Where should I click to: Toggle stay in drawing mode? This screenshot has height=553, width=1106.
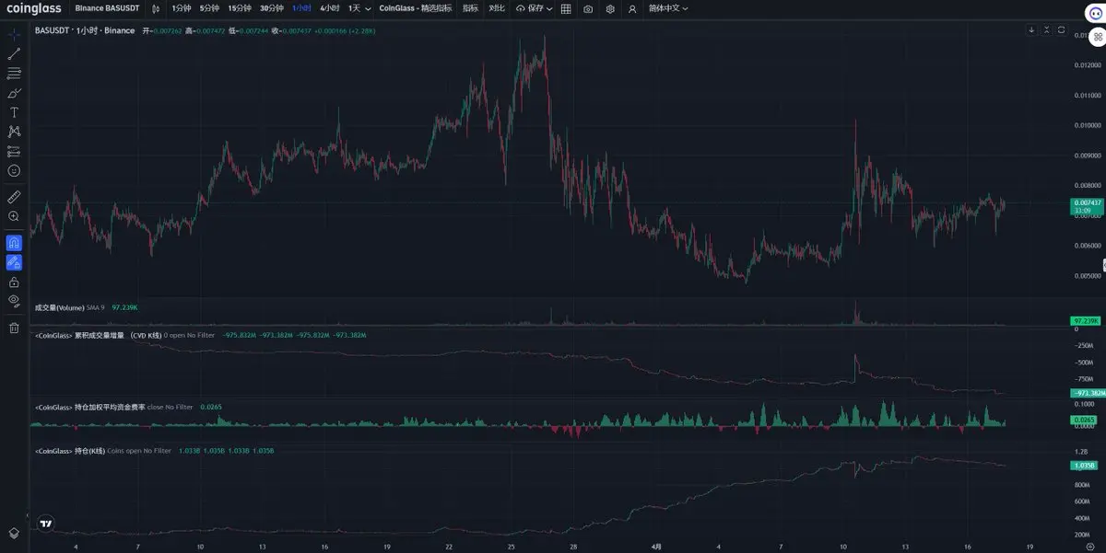pyautogui.click(x=14, y=262)
